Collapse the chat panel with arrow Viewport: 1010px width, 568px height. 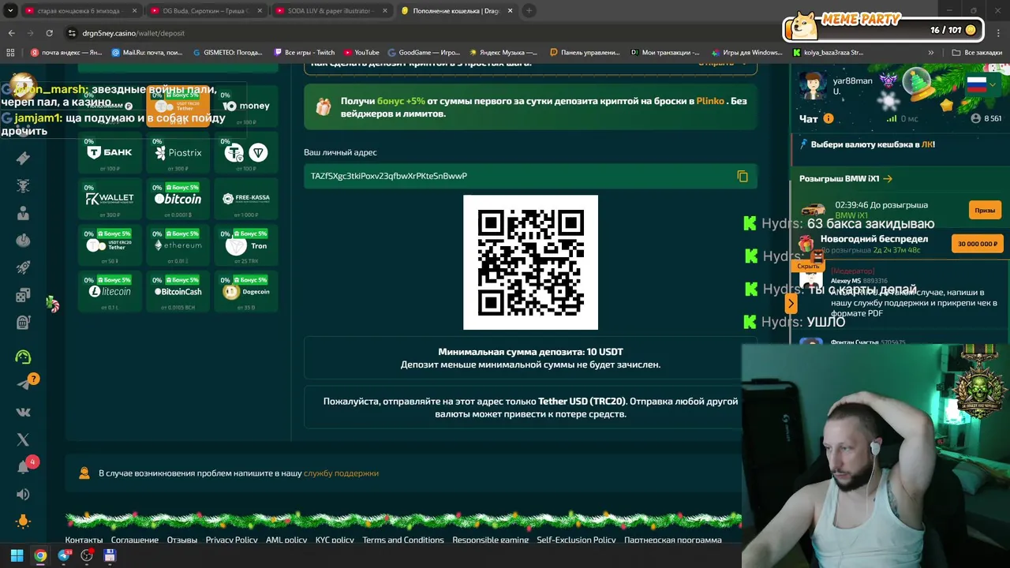(x=791, y=303)
